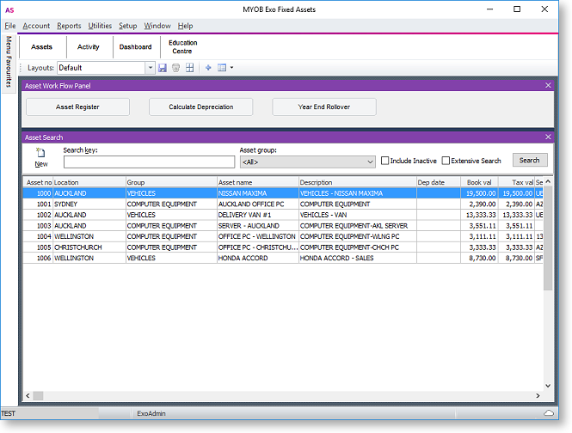Enable the Include Inactive checkbox
The image size is (572, 433).
(385, 161)
